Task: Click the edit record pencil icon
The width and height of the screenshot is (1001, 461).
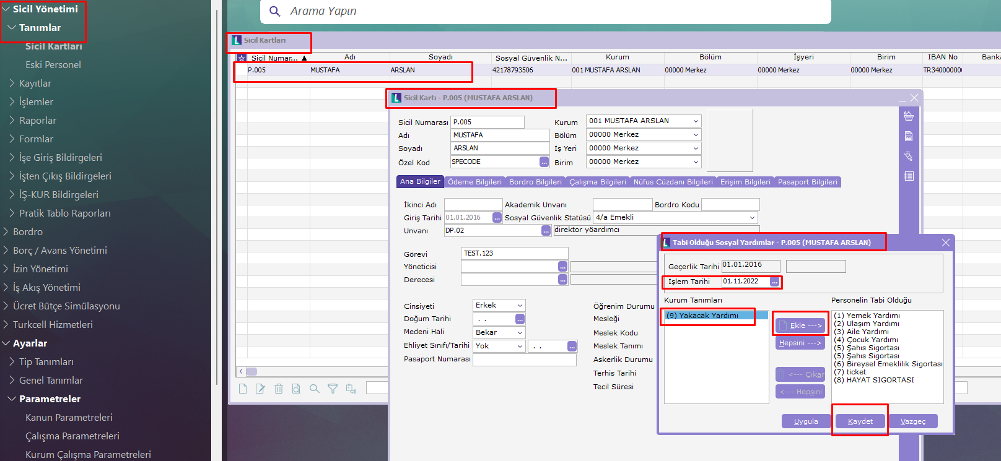Action: click(260, 389)
